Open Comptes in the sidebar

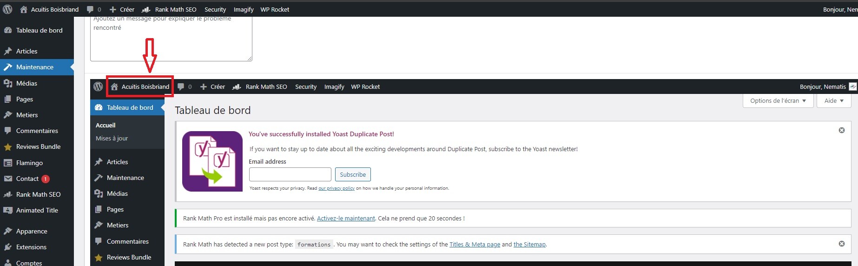coord(29,262)
